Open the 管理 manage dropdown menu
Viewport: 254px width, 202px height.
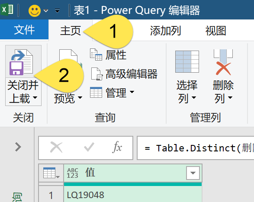[x=112, y=93]
